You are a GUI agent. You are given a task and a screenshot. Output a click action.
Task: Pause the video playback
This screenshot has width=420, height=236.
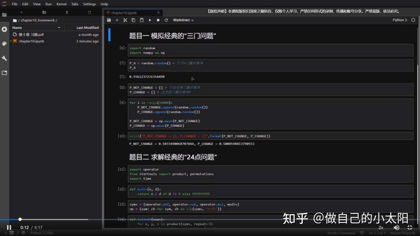coord(9,228)
